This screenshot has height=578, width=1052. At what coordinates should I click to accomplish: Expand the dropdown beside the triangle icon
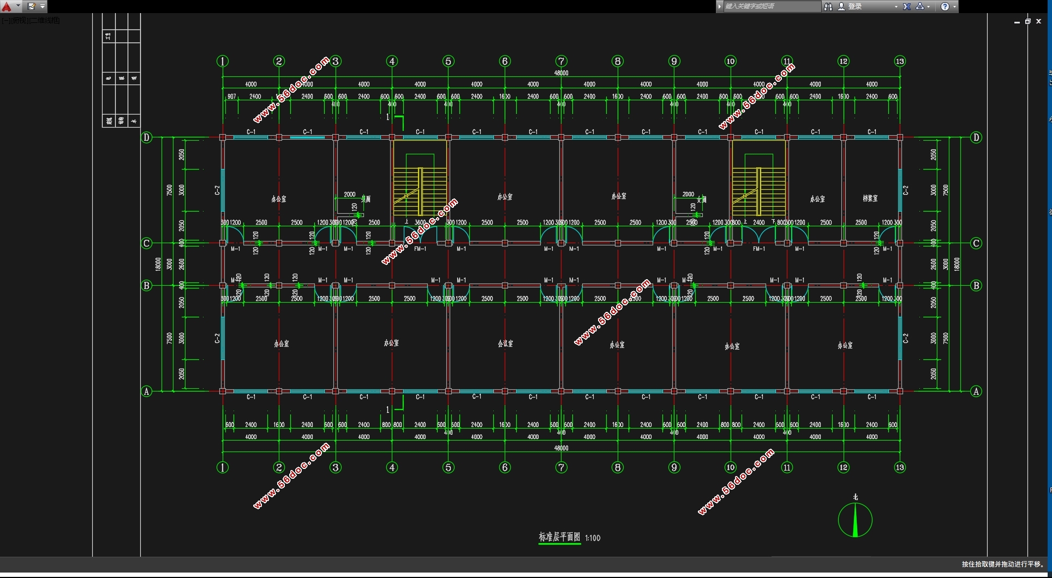tap(929, 7)
